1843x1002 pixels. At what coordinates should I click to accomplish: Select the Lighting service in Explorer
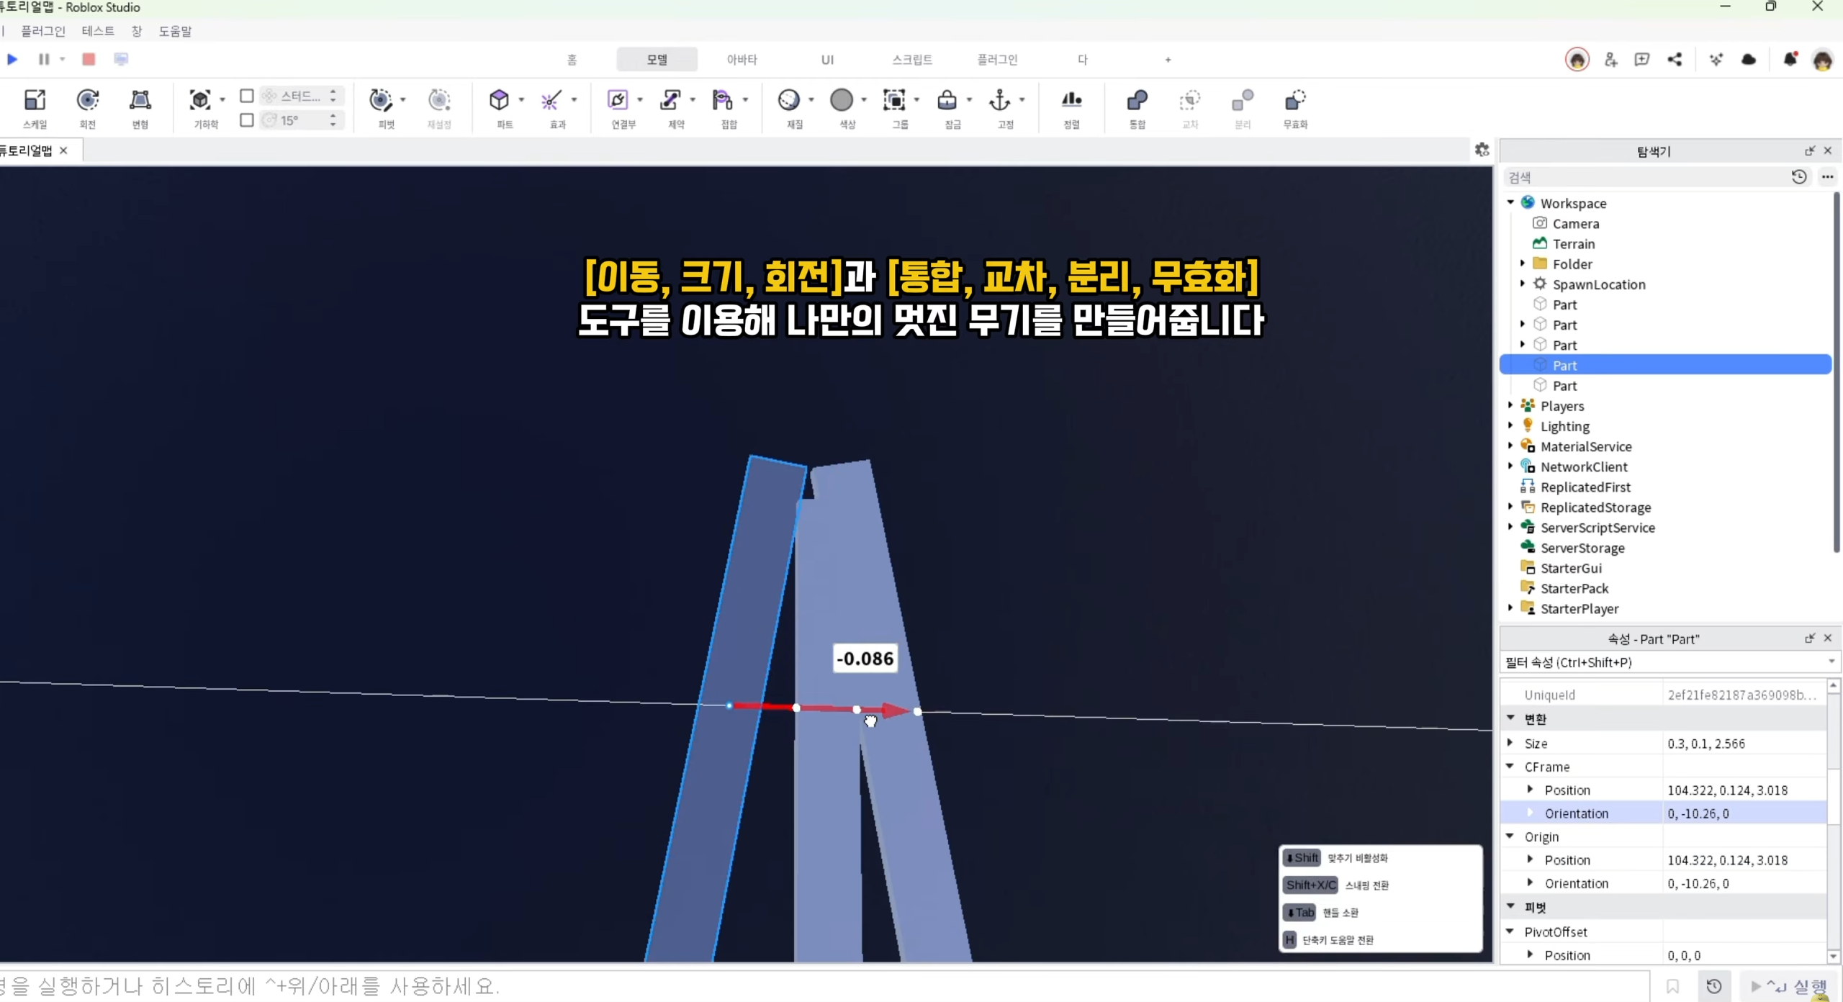[1564, 426]
